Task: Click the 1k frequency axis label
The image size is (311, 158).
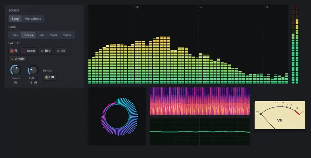Action: click(201, 7)
